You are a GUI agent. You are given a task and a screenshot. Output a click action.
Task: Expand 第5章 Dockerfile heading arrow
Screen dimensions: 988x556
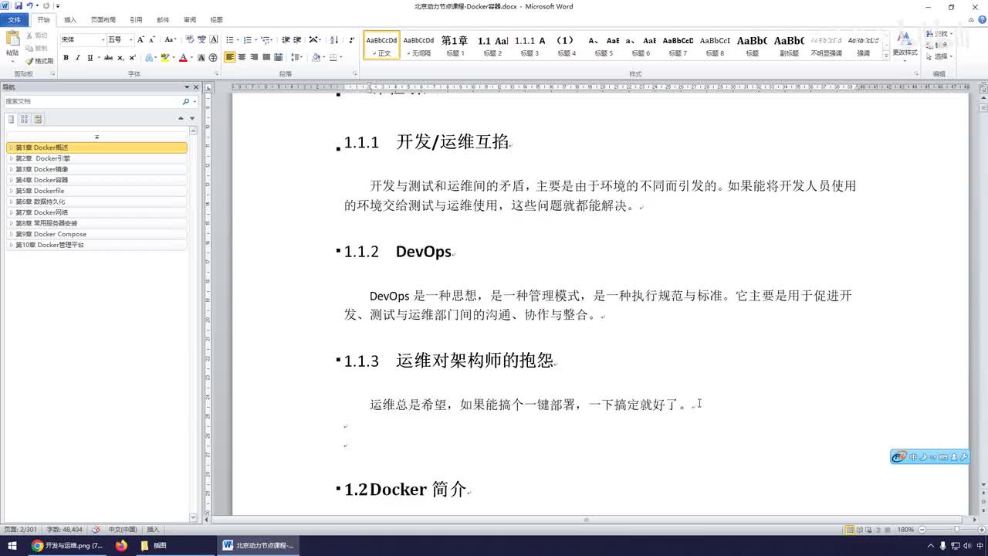click(11, 191)
